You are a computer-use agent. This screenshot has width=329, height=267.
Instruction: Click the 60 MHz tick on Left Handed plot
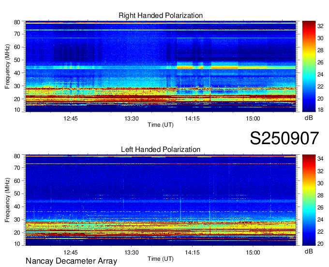pyautogui.click(x=17, y=181)
